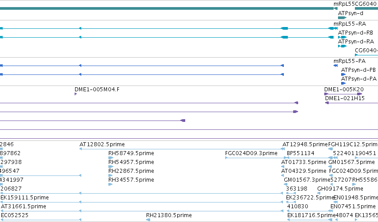
Task: Select the RH21380.5prime arrow glyph
Action: (148, 220)
